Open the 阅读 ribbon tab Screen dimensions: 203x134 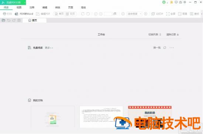(6, 7)
